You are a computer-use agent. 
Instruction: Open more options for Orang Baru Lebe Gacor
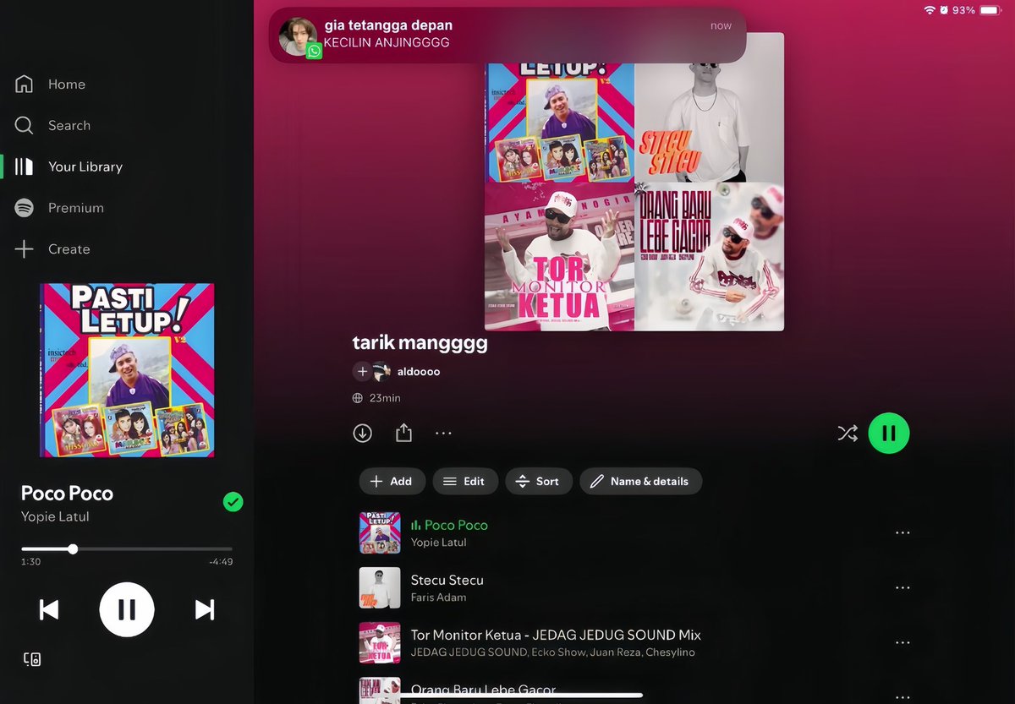pyautogui.click(x=903, y=697)
